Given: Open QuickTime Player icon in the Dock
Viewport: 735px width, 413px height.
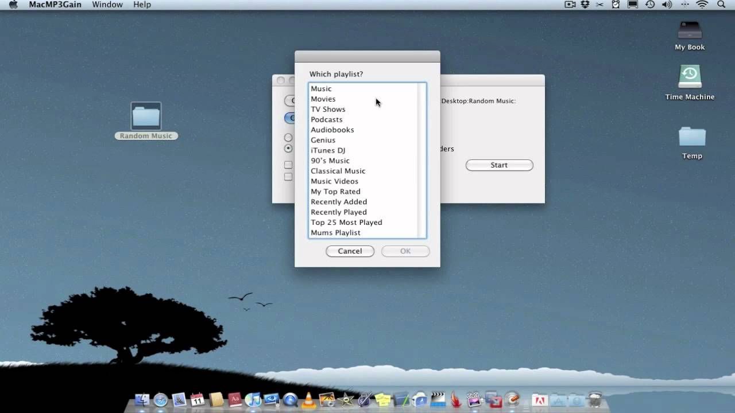Looking at the screenshot, I should 291,400.
